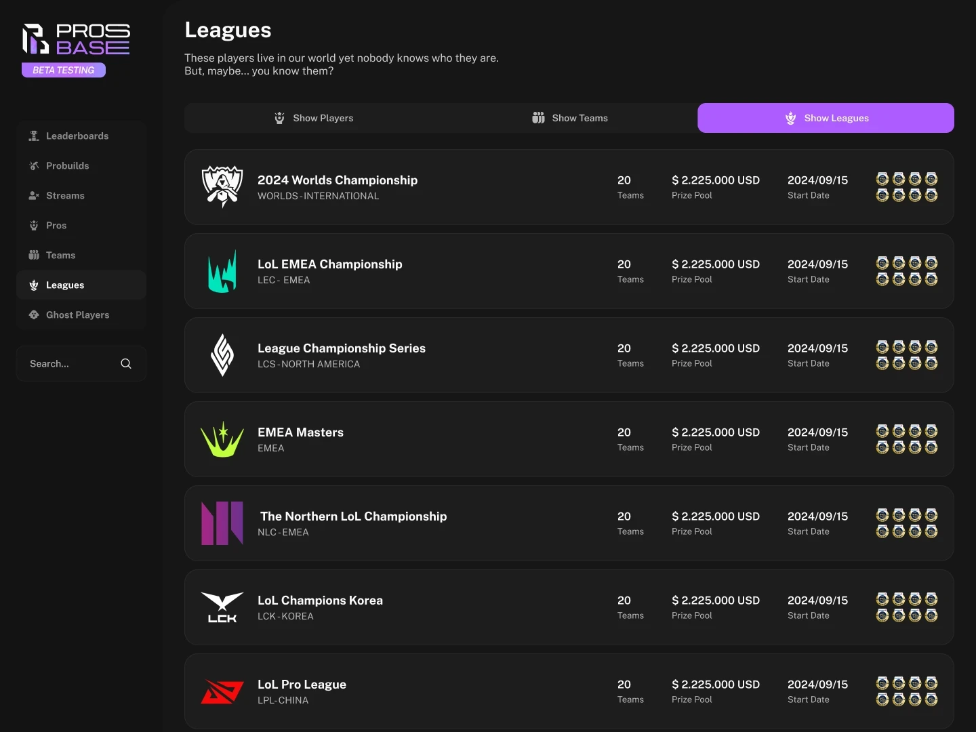Go to the Teams page
The width and height of the screenshot is (976, 732).
[81, 256]
